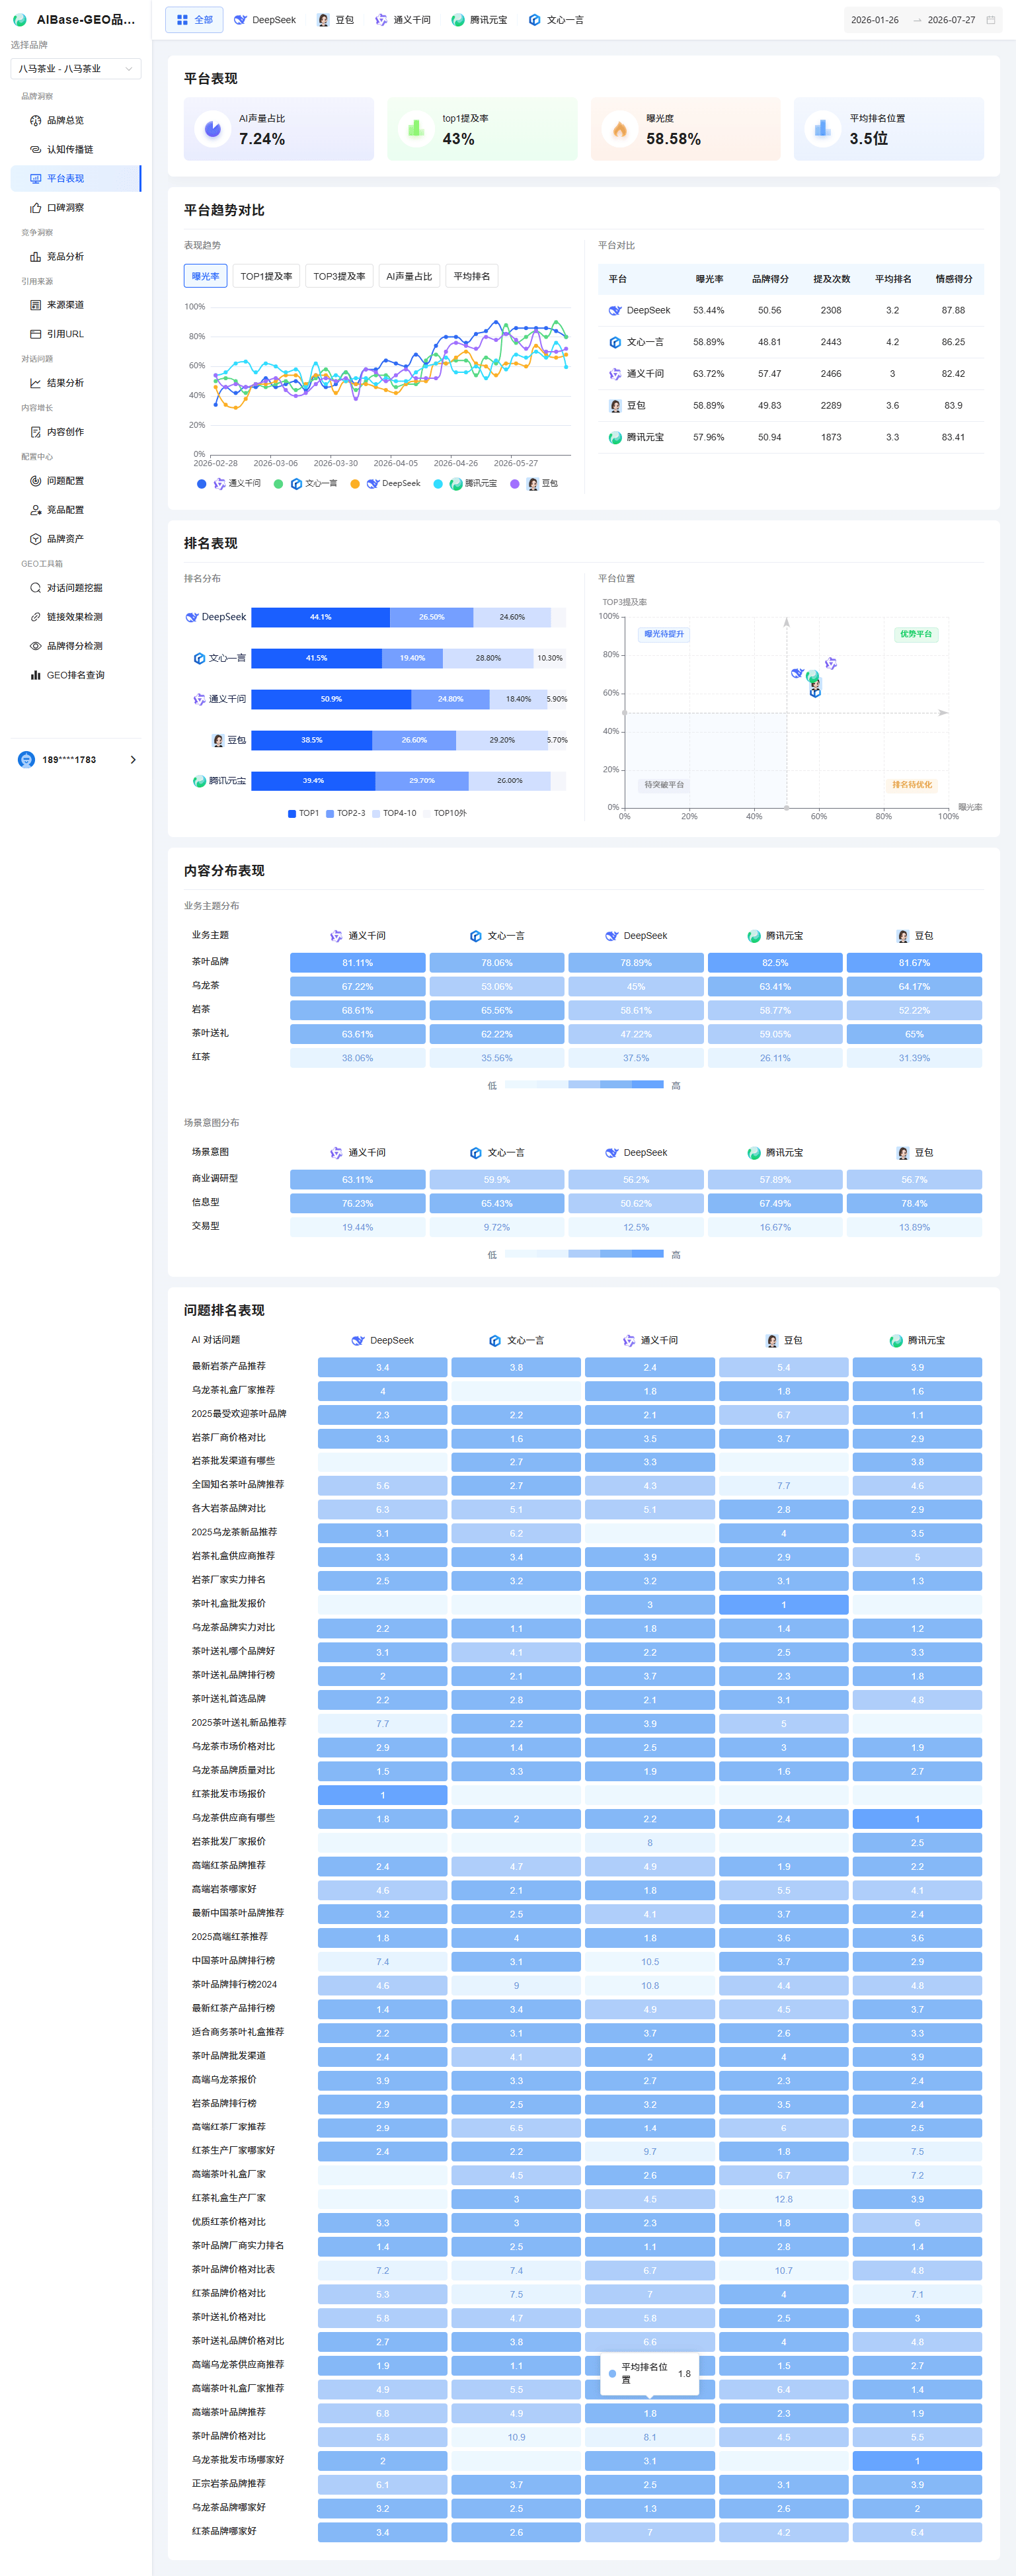
Task: Click the 竞品配置 user icon
Action: [x=35, y=510]
